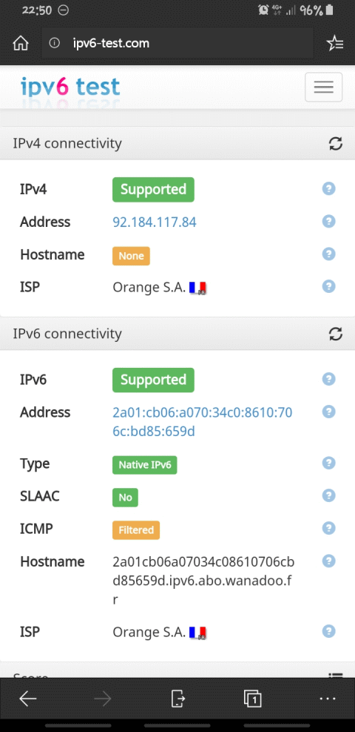355x732 pixels.
Task: Open the bookmarks star icon
Action: tap(335, 44)
